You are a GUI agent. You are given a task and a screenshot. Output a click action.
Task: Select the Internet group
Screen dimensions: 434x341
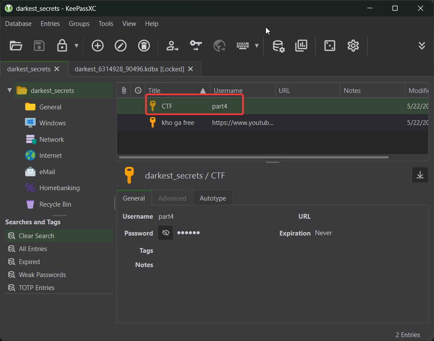(x=50, y=156)
